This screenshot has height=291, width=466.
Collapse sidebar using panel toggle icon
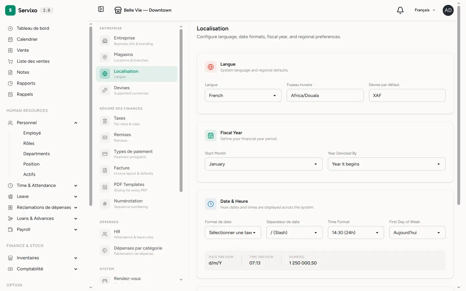tap(101, 9)
